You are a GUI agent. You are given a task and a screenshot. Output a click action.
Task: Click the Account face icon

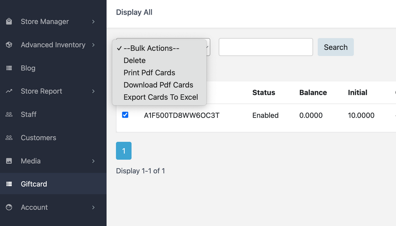(x=9, y=207)
